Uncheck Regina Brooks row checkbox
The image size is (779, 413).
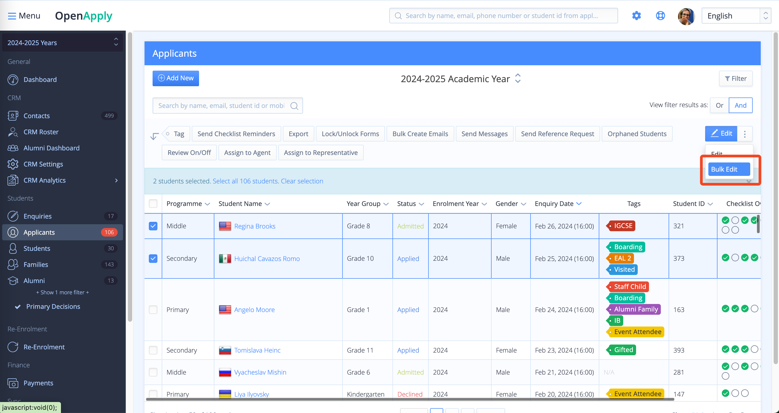click(x=153, y=226)
